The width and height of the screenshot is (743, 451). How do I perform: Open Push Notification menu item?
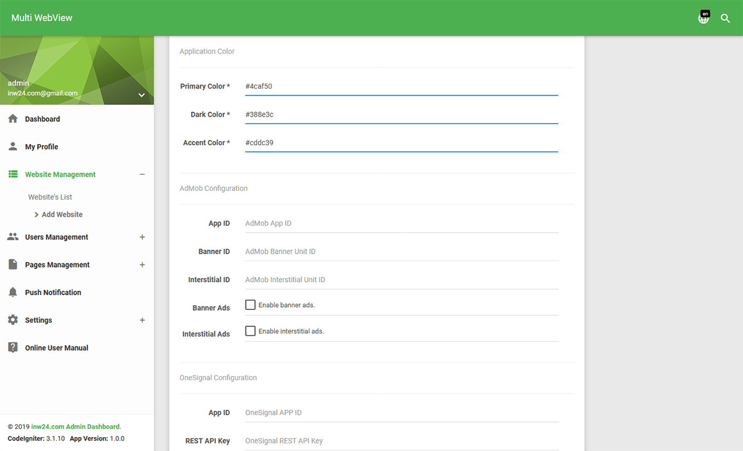(53, 293)
